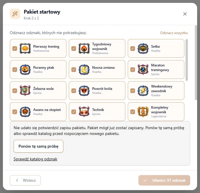Click the Technik boxing gloves badge icon
200x193 pixels.
coord(84,112)
